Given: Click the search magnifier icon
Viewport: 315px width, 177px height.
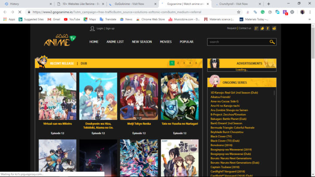Looking at the screenshot, I should tap(272, 42).
